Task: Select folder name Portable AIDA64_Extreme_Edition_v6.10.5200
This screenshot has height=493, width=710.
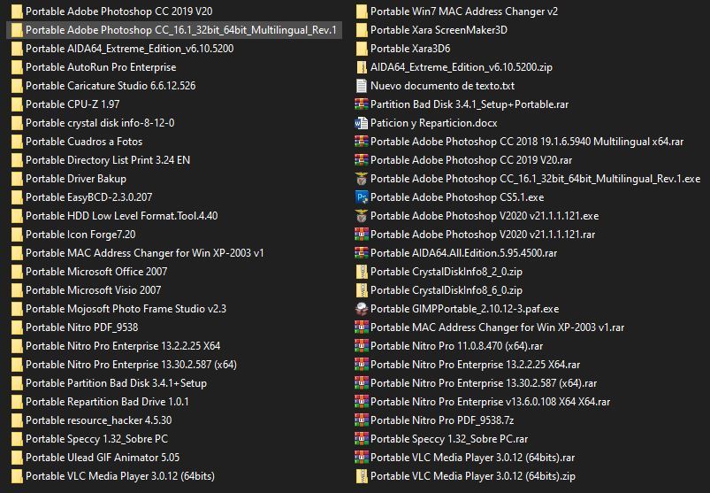Action: 129,49
